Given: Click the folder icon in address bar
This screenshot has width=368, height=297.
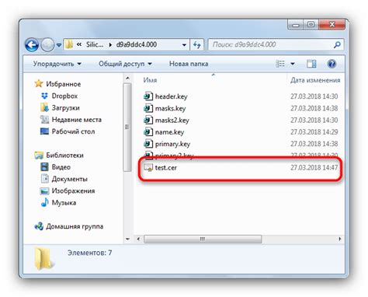Looking at the screenshot, I should click(69, 44).
